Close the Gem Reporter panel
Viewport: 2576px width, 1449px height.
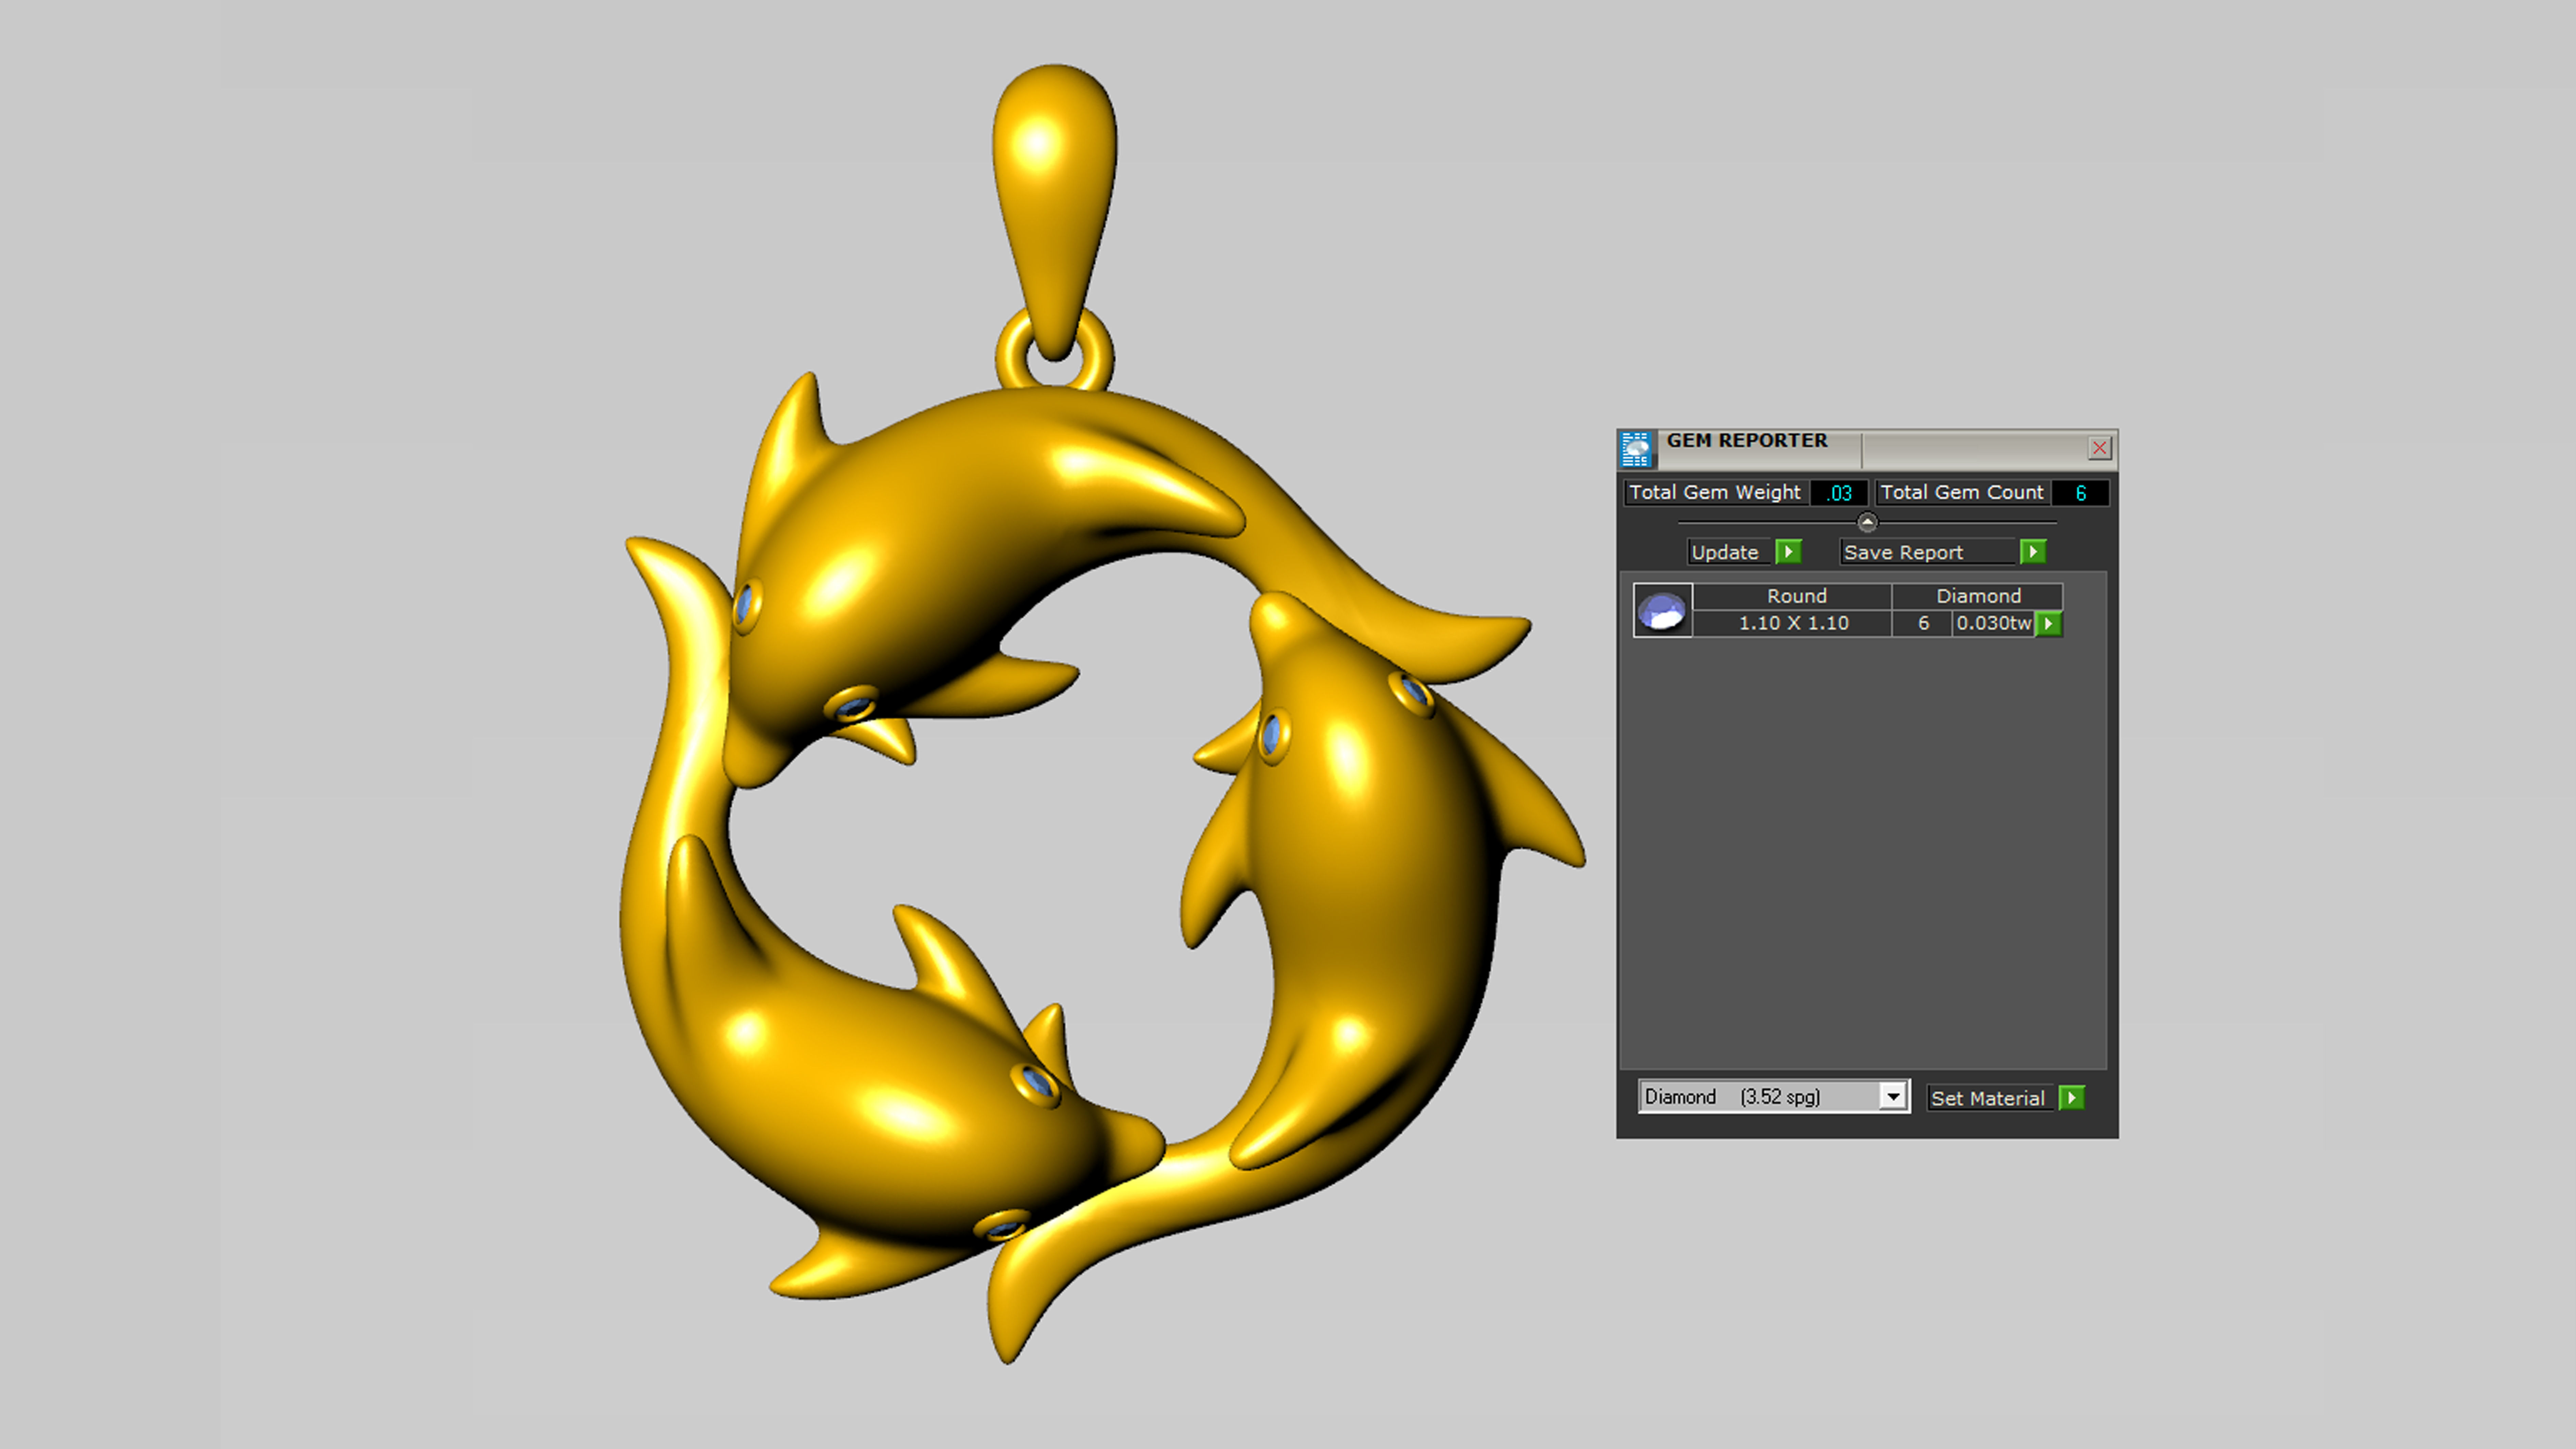click(x=2099, y=448)
